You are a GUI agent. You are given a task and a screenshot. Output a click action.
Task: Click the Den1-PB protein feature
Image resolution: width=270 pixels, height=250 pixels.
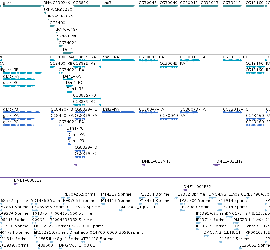tap(69, 144)
